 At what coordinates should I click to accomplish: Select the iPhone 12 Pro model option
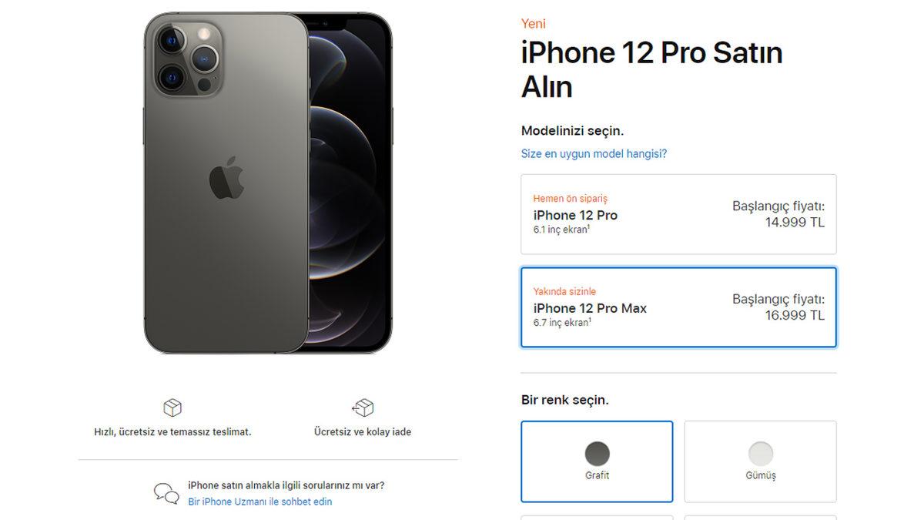pyautogui.click(x=678, y=214)
